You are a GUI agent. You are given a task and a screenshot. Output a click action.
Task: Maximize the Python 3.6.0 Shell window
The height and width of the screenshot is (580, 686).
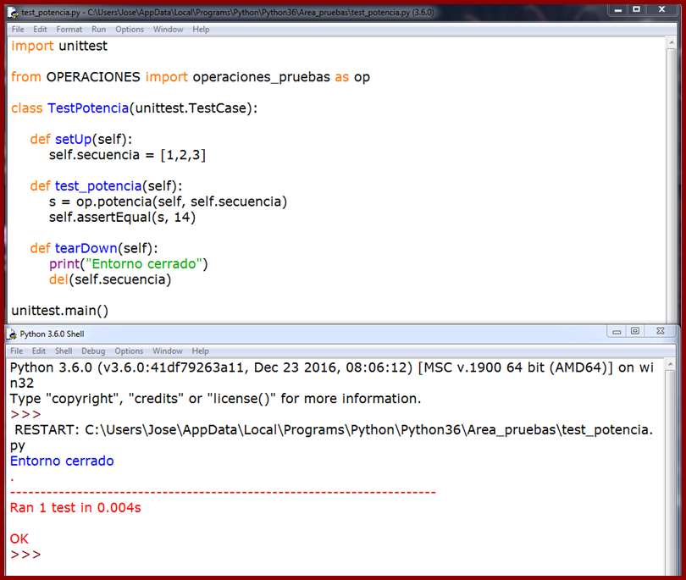[635, 330]
